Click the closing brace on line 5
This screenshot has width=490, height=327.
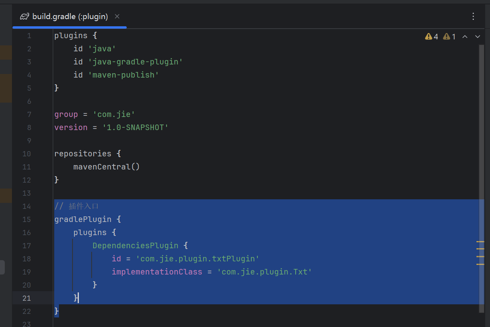point(57,88)
